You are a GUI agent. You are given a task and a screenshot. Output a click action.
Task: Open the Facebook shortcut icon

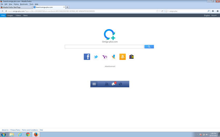[87, 57]
